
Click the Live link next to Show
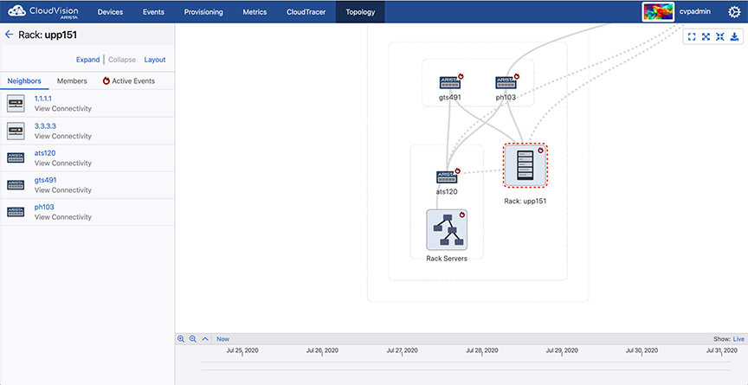(738, 339)
